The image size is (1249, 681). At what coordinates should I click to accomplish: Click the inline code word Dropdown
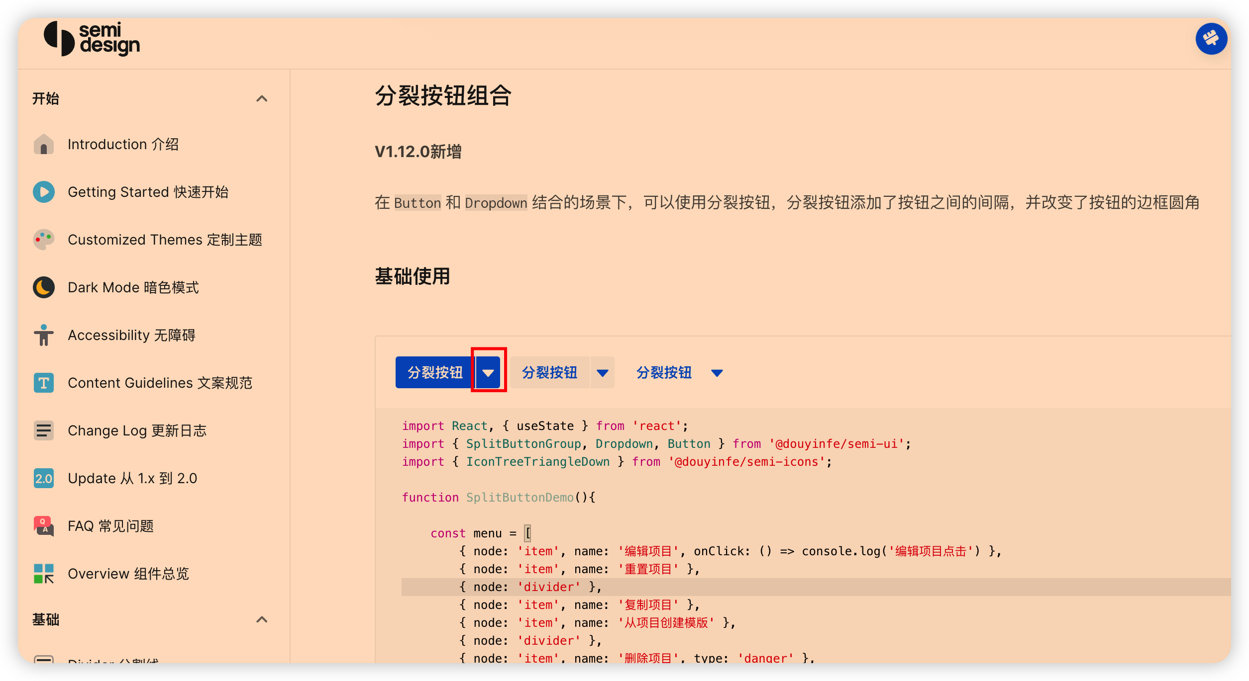(496, 203)
